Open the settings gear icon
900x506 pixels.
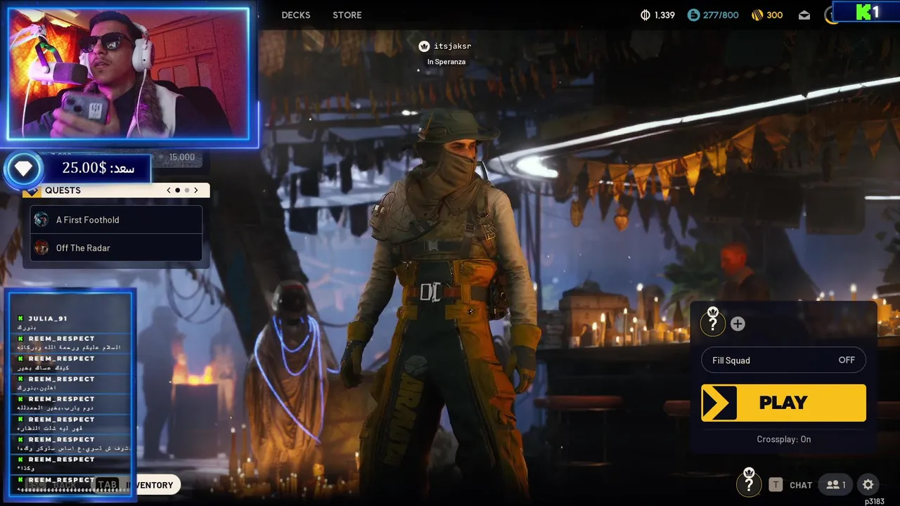(x=868, y=484)
